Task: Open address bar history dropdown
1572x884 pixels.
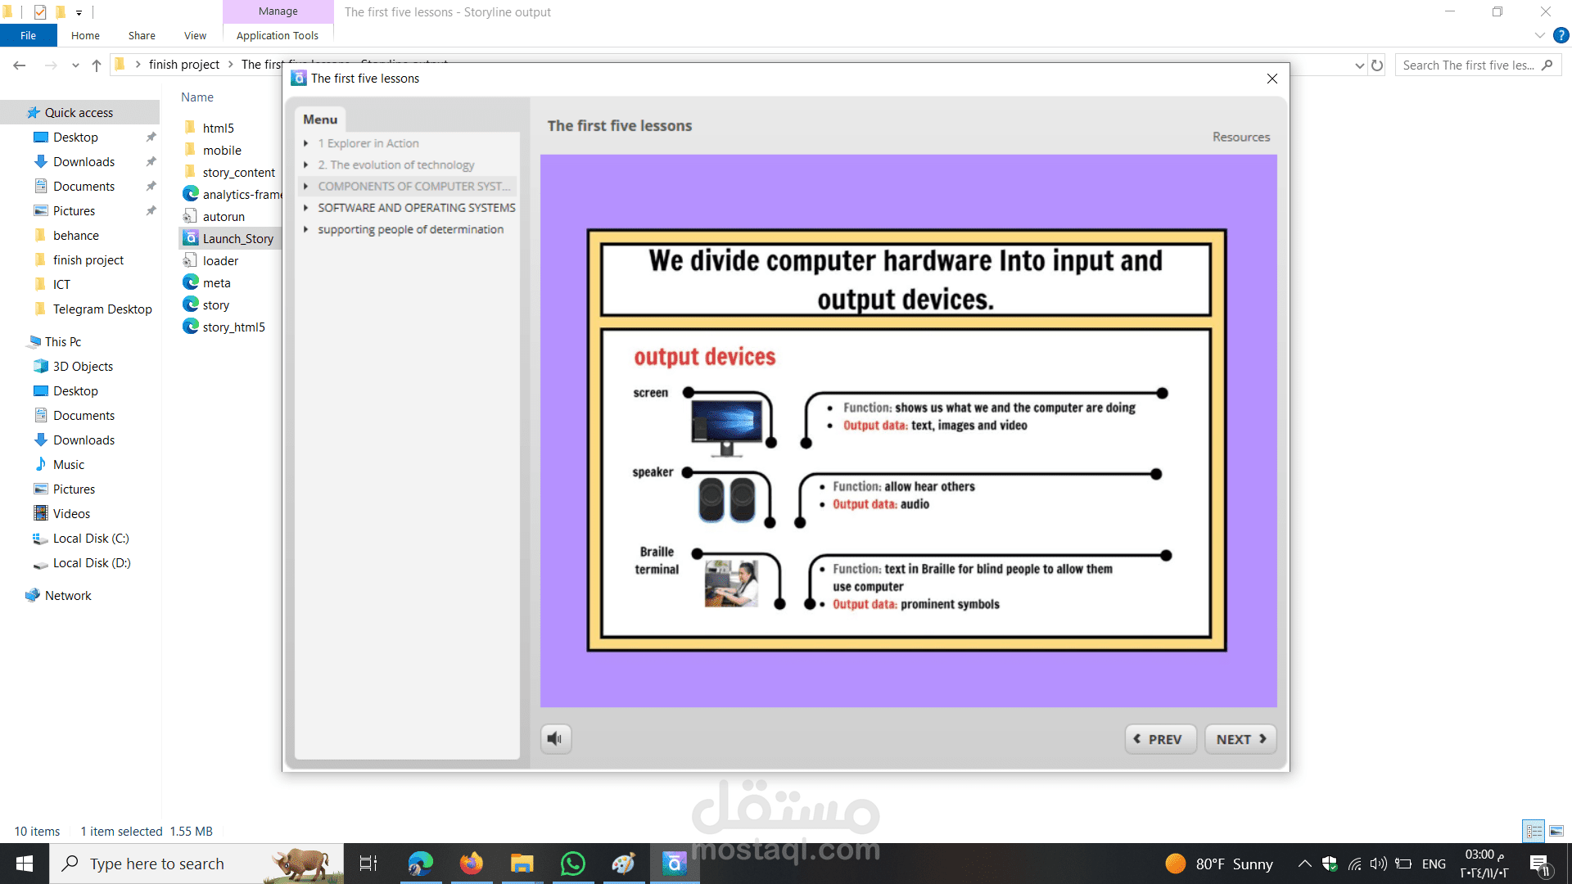Action: [1359, 65]
